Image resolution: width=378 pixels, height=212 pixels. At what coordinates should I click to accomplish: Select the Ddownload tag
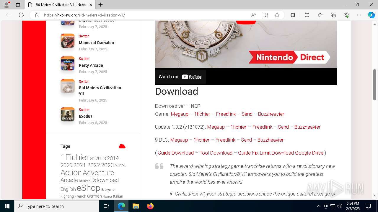pos(105,180)
